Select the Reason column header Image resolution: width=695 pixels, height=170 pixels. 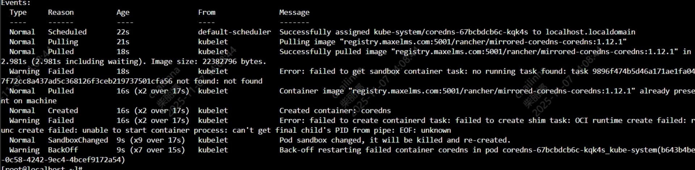point(61,13)
